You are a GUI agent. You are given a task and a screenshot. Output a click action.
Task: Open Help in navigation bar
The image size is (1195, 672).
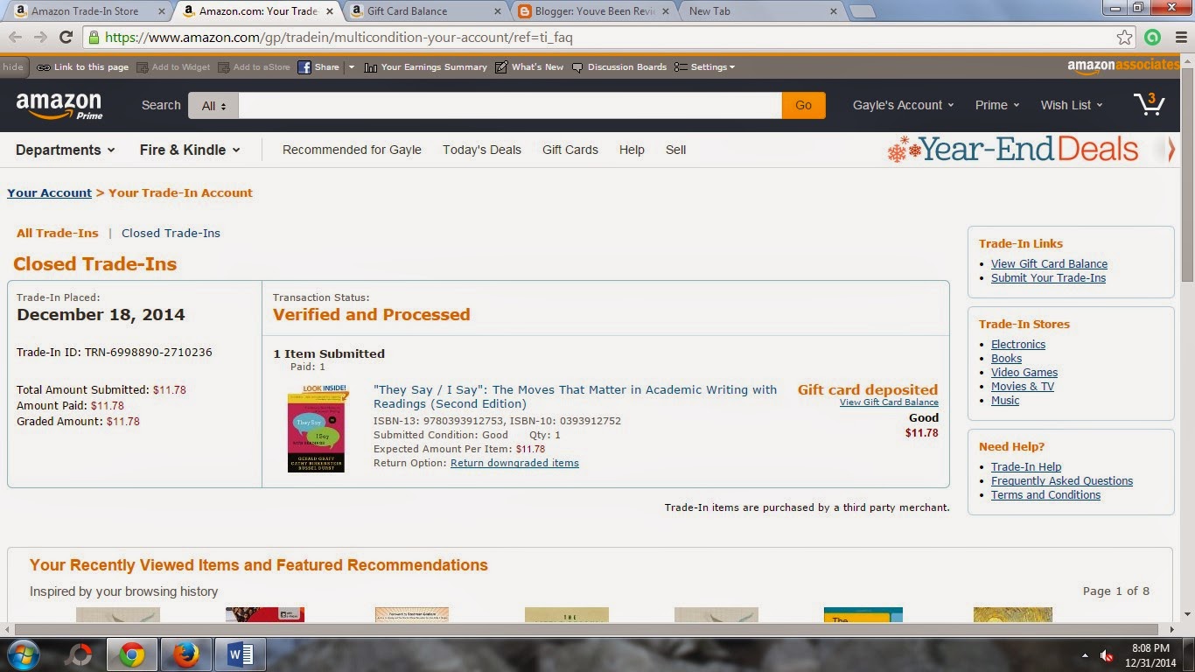coord(632,150)
